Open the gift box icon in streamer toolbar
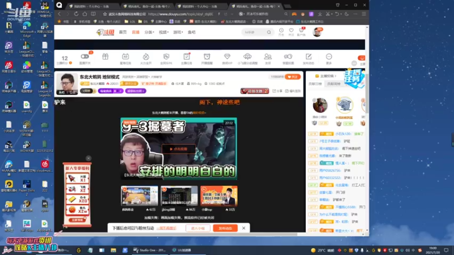This screenshot has height=255, width=454. [x=105, y=57]
